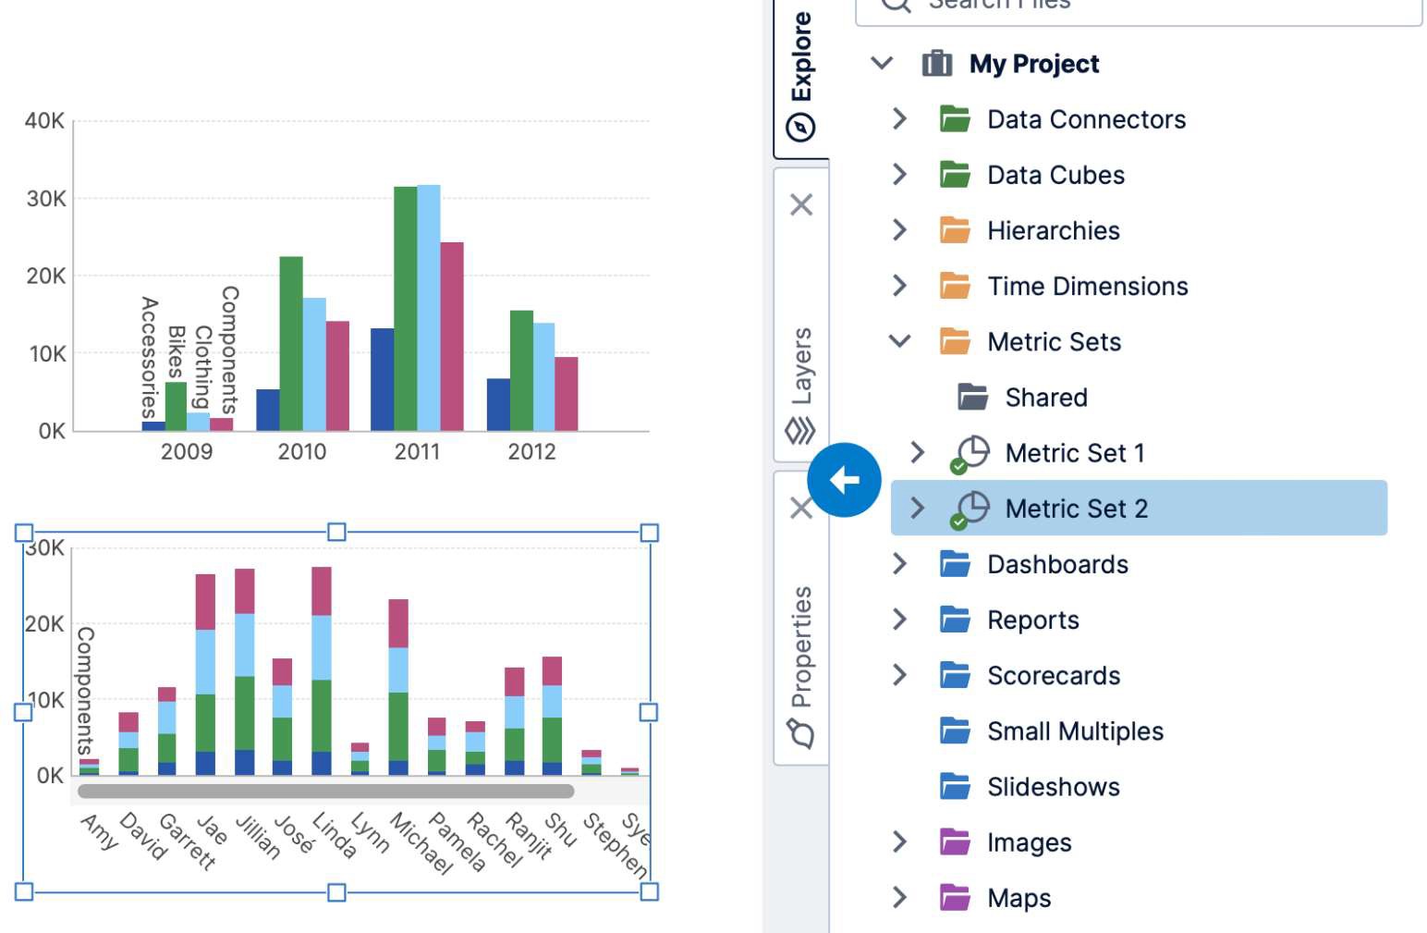1427x933 pixels.
Task: Click the horizontal scrollbar under the stacked chart
Action: pyautogui.click(x=326, y=791)
